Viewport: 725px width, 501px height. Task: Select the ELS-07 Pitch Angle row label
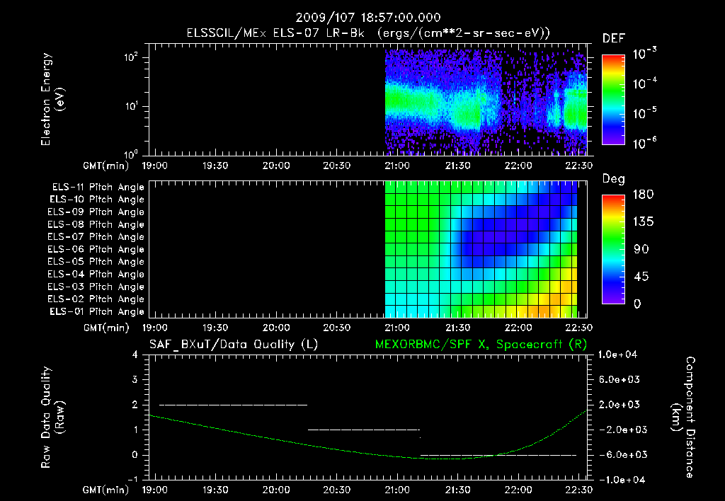pyautogui.click(x=96, y=236)
